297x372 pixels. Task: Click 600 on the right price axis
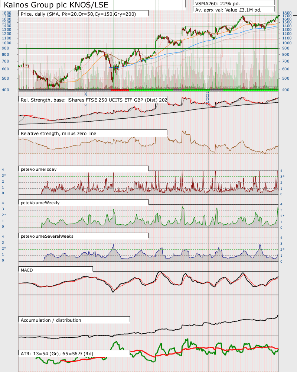tap(285, 69)
